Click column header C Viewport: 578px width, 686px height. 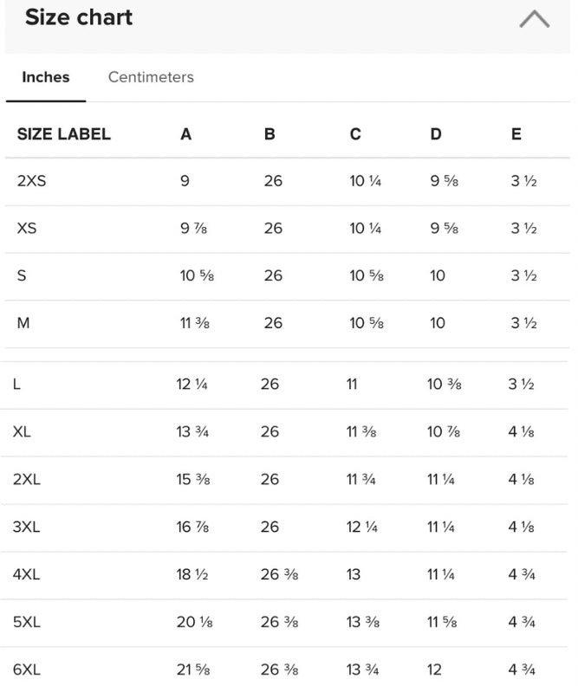(355, 134)
